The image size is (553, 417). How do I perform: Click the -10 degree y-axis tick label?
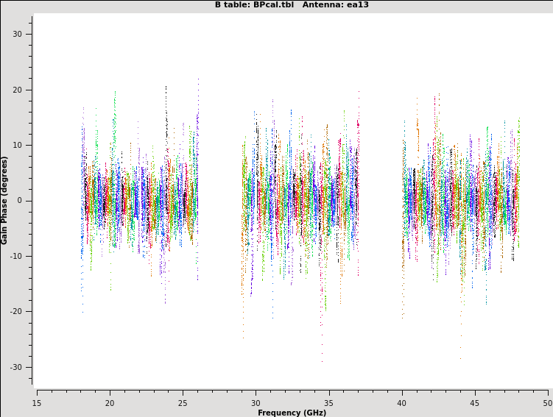15,256
